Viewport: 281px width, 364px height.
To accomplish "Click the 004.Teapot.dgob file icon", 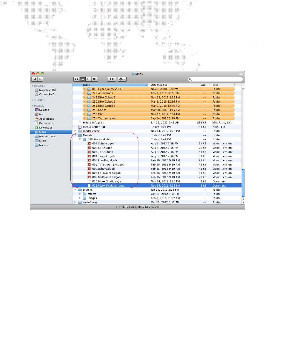I will click(x=89, y=156).
